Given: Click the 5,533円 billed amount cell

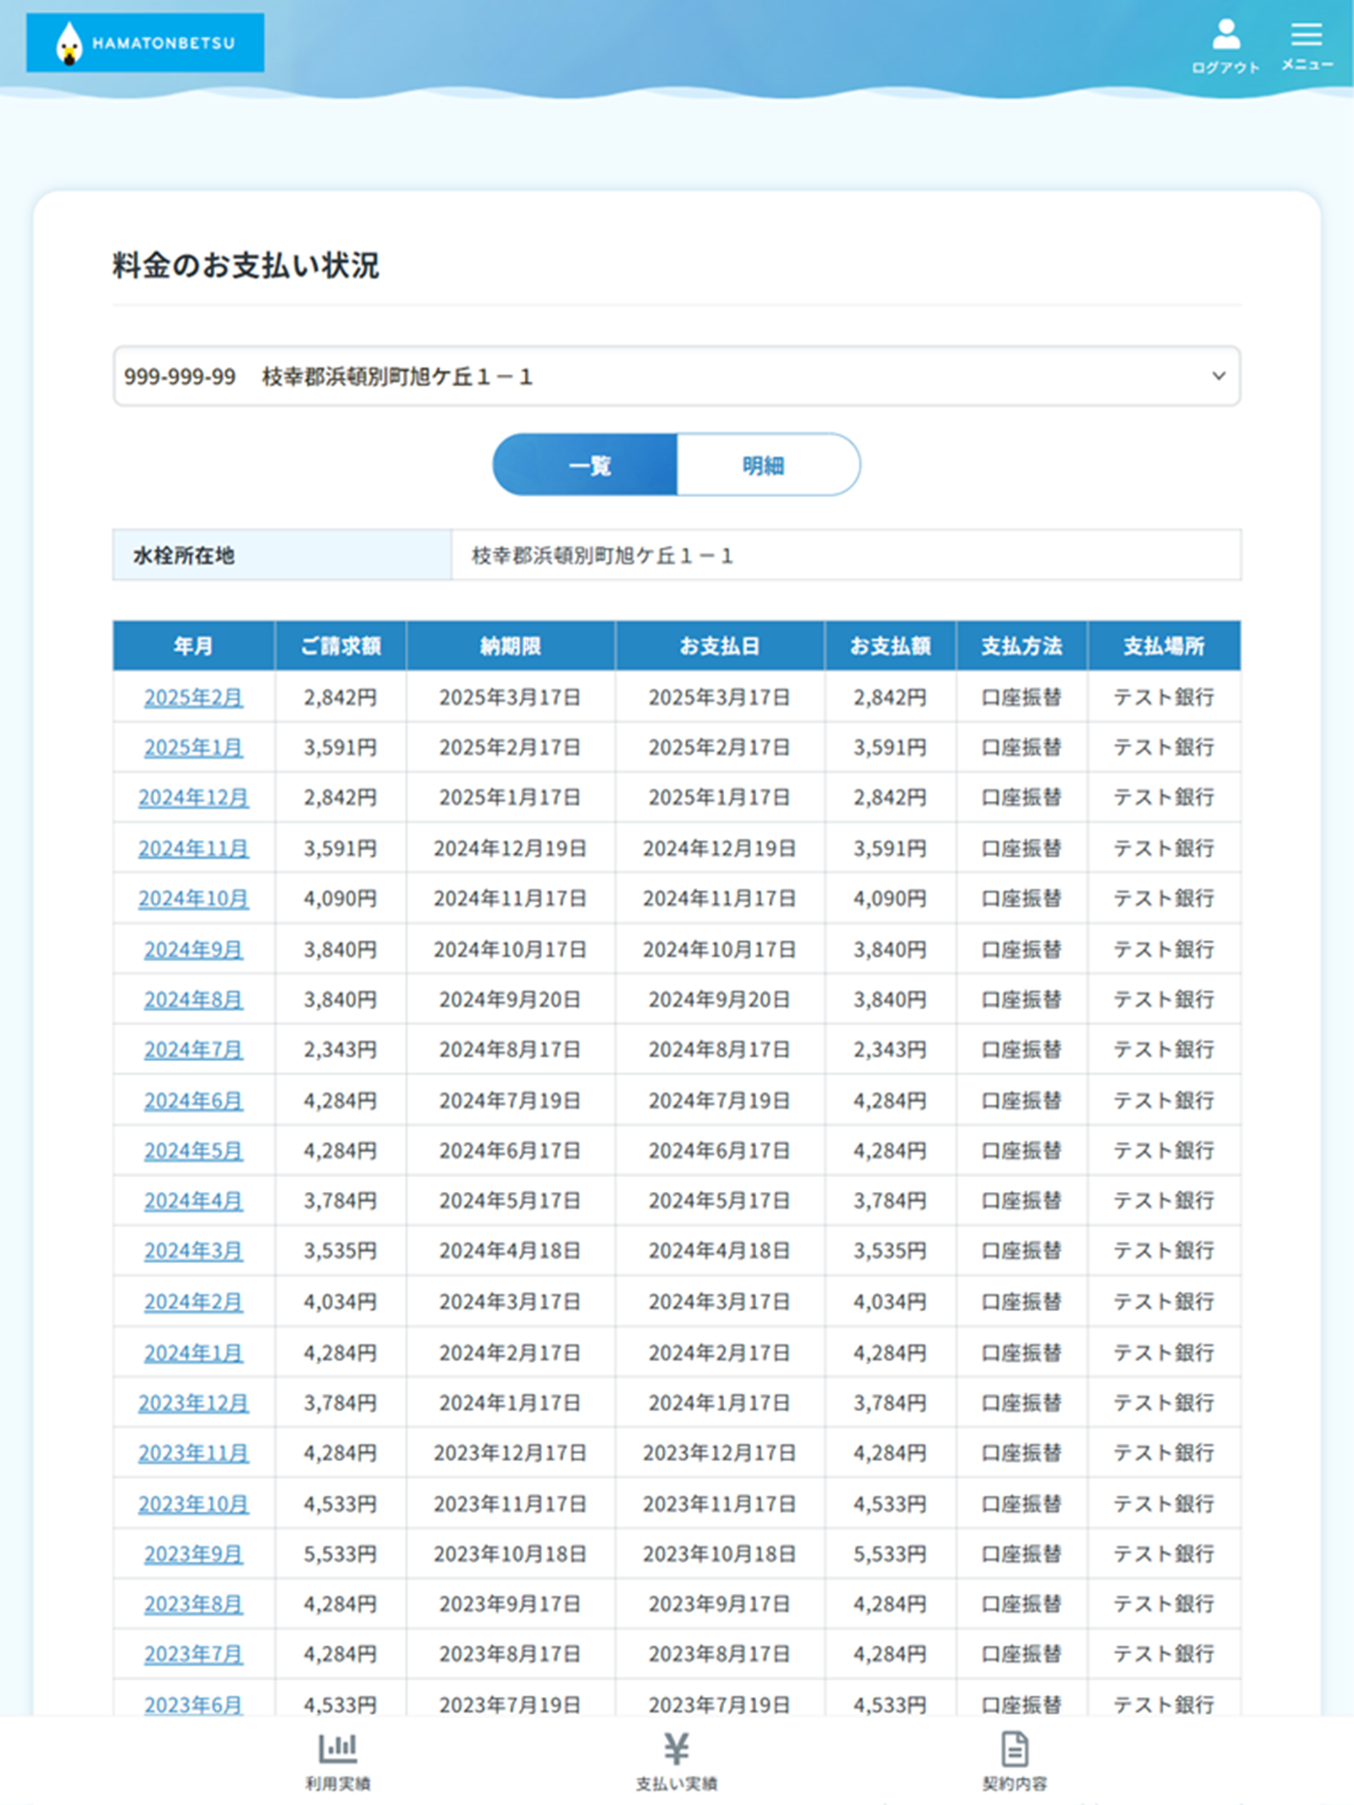Looking at the screenshot, I should coord(340,1554).
